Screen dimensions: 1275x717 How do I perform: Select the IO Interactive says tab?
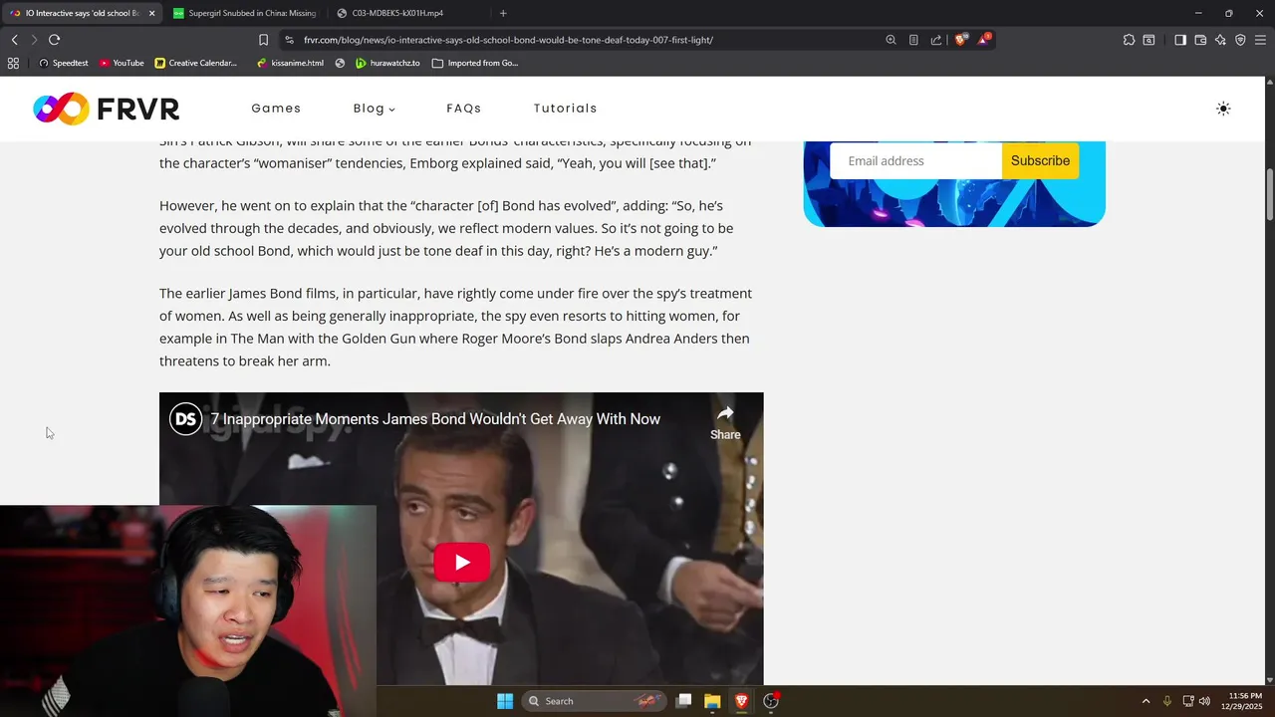click(x=82, y=13)
